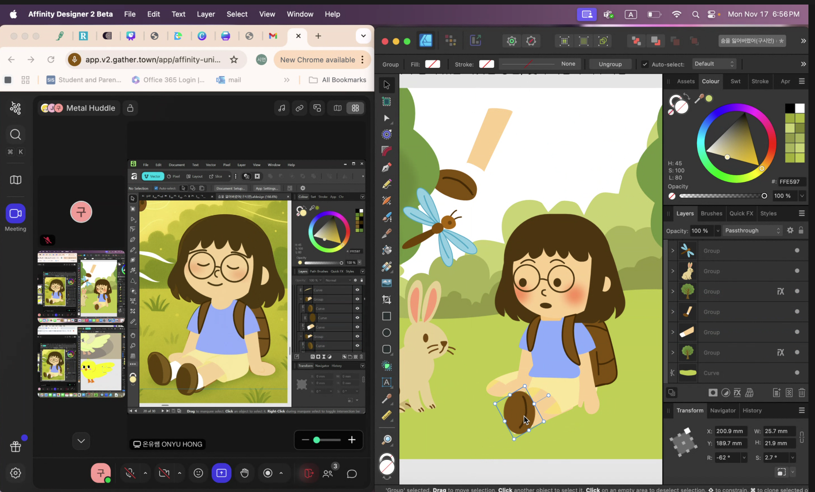Toggle visibility of the Curve layer

pos(797,373)
